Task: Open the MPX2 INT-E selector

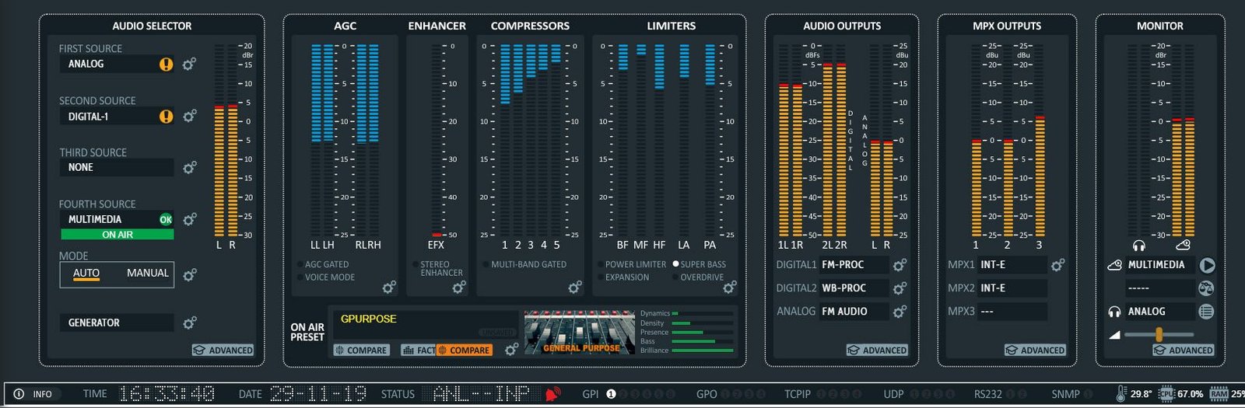Action: pos(1012,288)
